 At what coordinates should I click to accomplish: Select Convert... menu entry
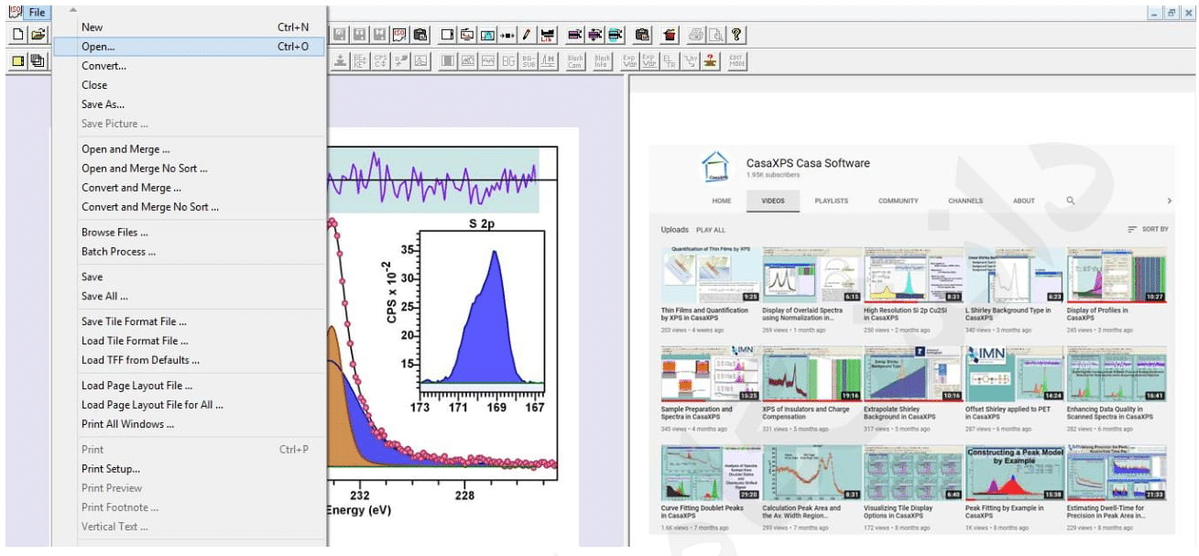189,66
